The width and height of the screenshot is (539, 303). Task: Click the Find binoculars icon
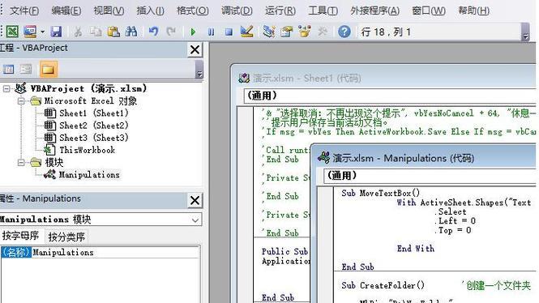click(x=131, y=32)
